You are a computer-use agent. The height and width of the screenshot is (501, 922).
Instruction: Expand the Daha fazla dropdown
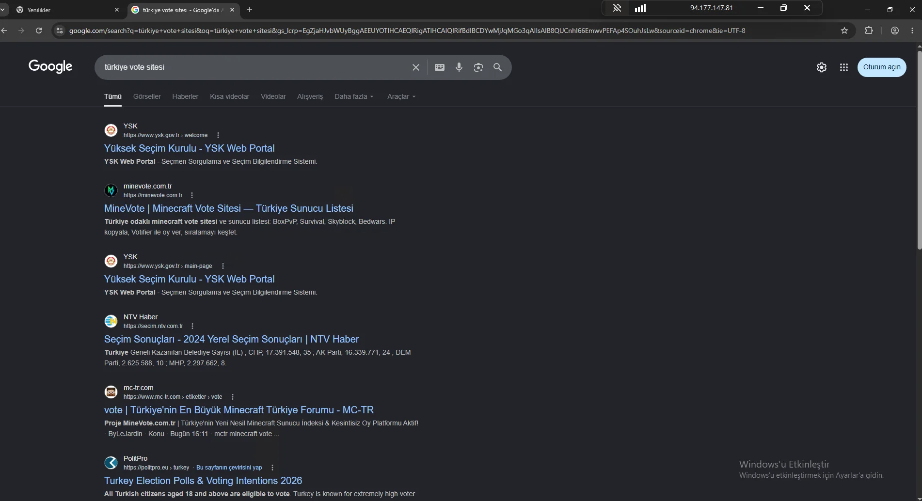(354, 96)
